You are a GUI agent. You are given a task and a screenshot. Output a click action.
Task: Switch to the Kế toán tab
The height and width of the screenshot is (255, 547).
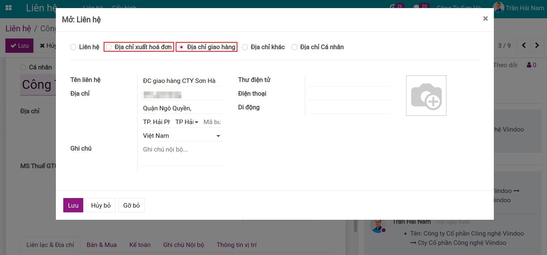pyautogui.click(x=140, y=245)
